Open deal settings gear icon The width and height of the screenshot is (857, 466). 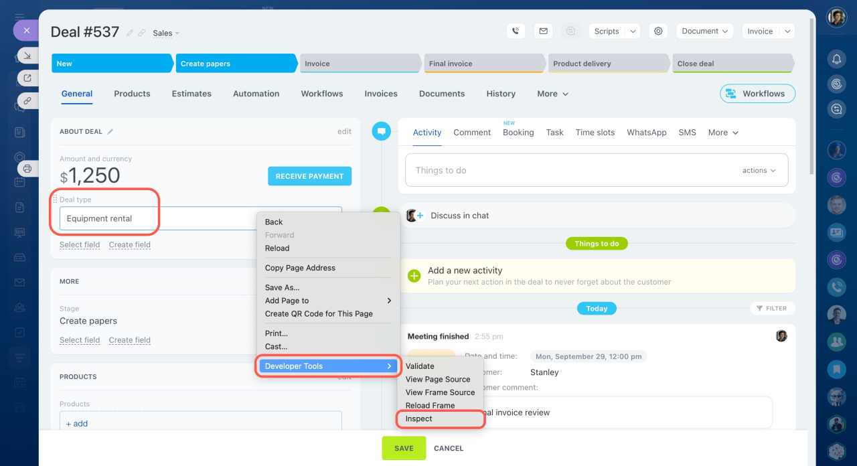click(x=658, y=31)
